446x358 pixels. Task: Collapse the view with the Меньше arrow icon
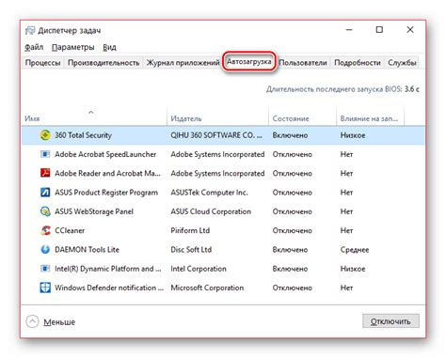click(x=32, y=321)
